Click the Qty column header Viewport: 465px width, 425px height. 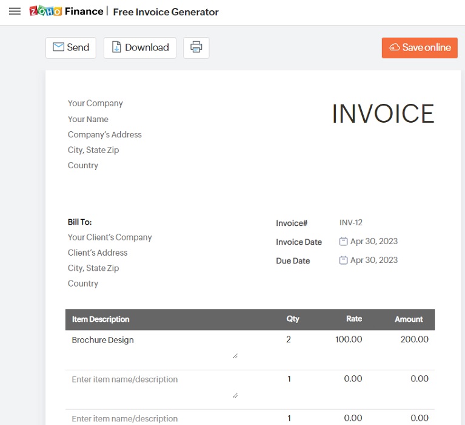pos(293,319)
